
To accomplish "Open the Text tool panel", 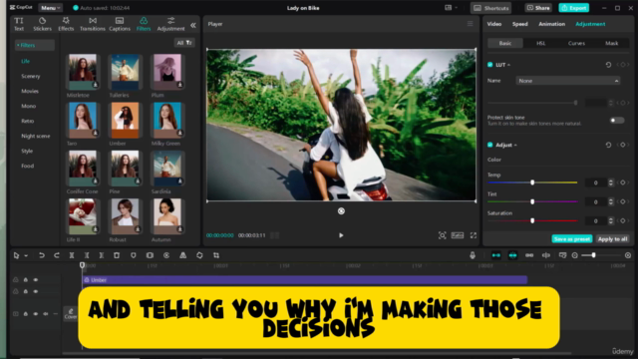I will (19, 24).
